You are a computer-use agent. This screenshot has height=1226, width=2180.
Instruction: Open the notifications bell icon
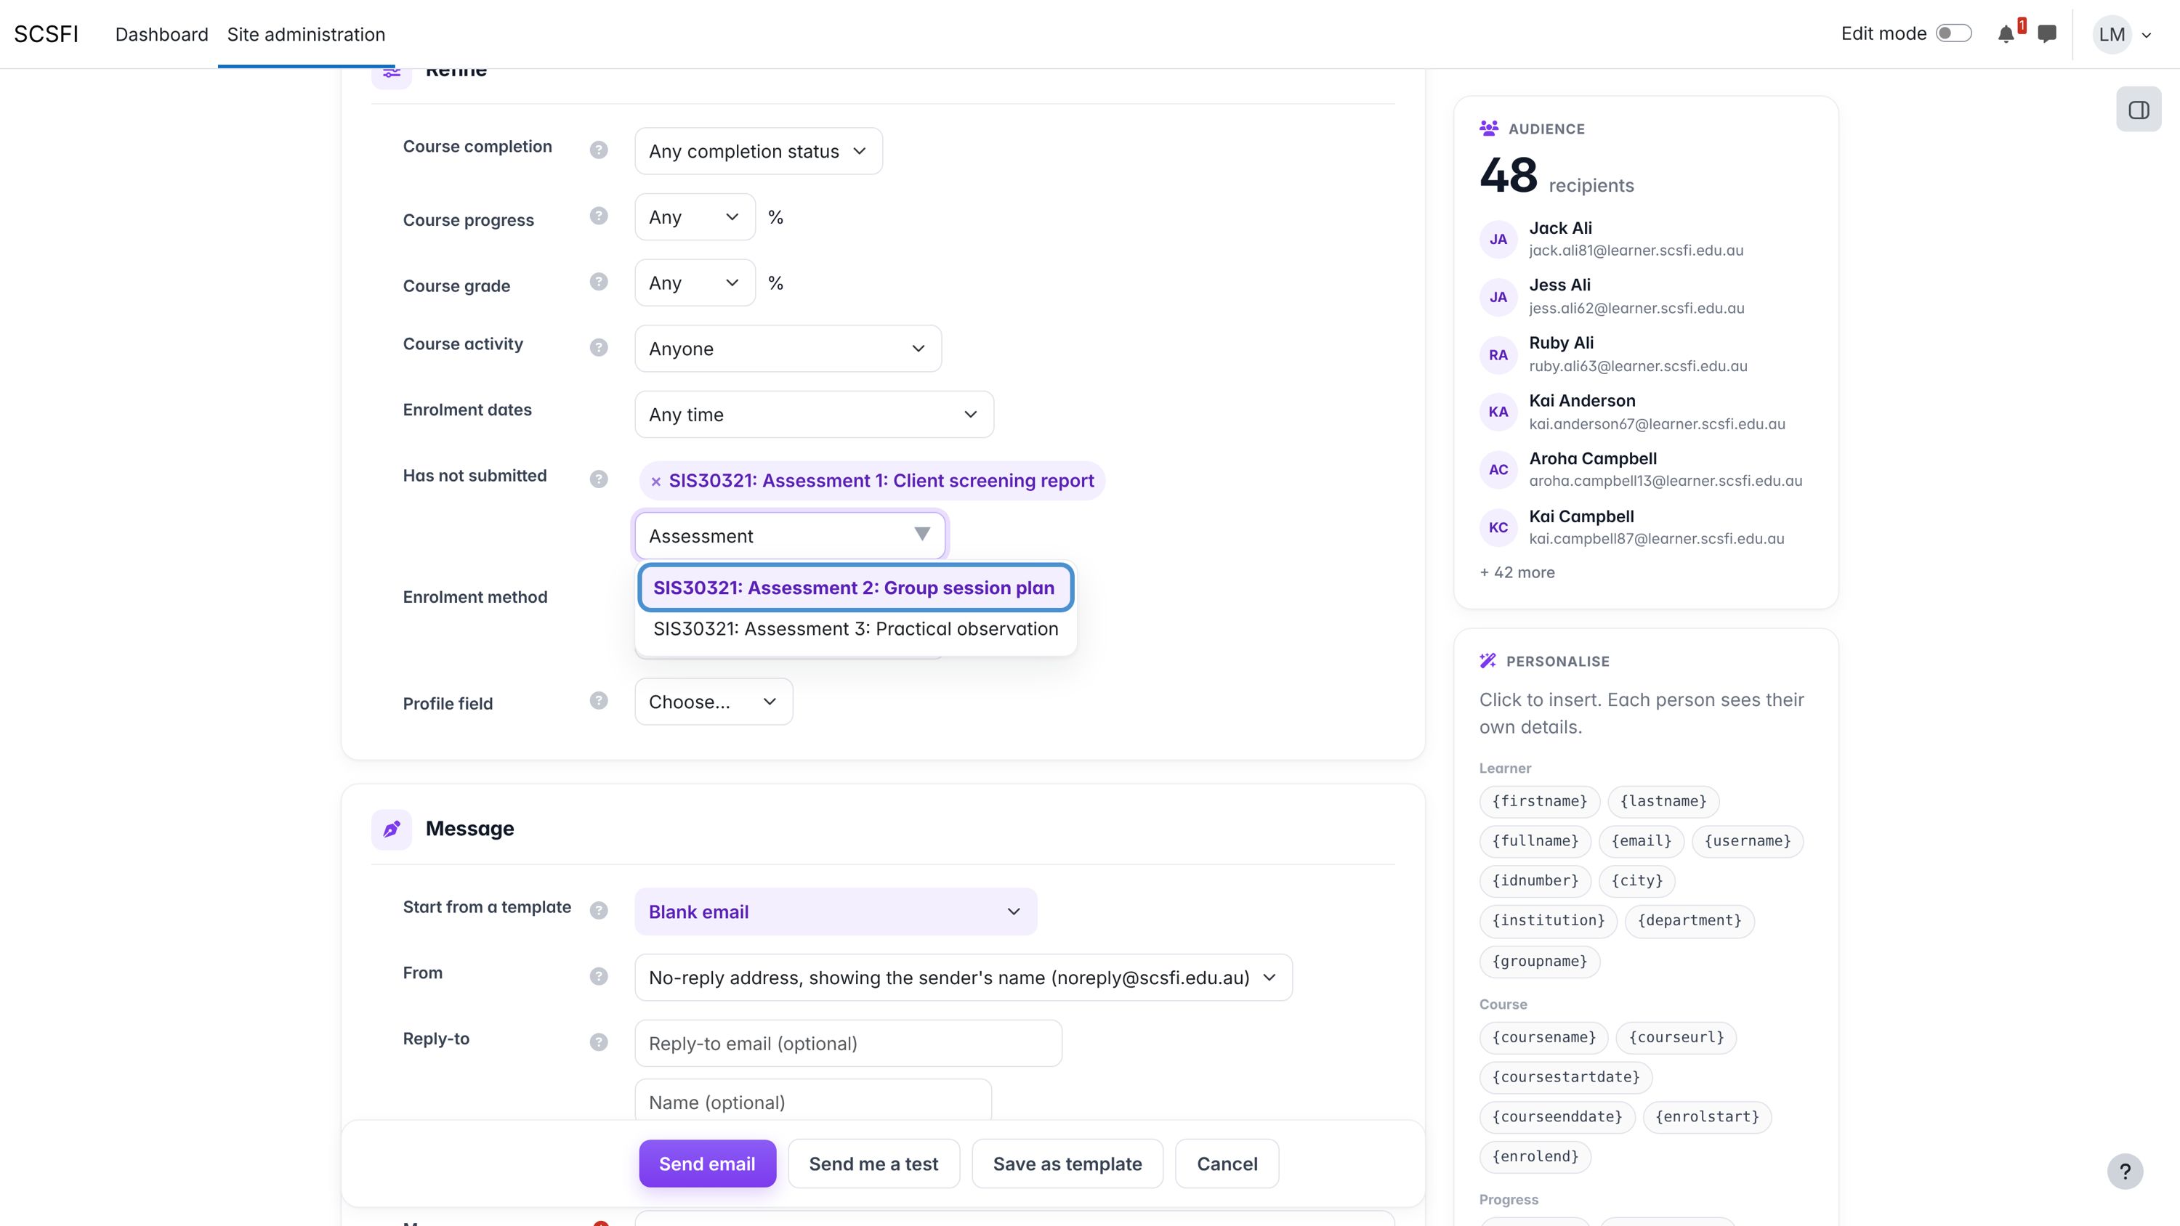pyautogui.click(x=2006, y=35)
